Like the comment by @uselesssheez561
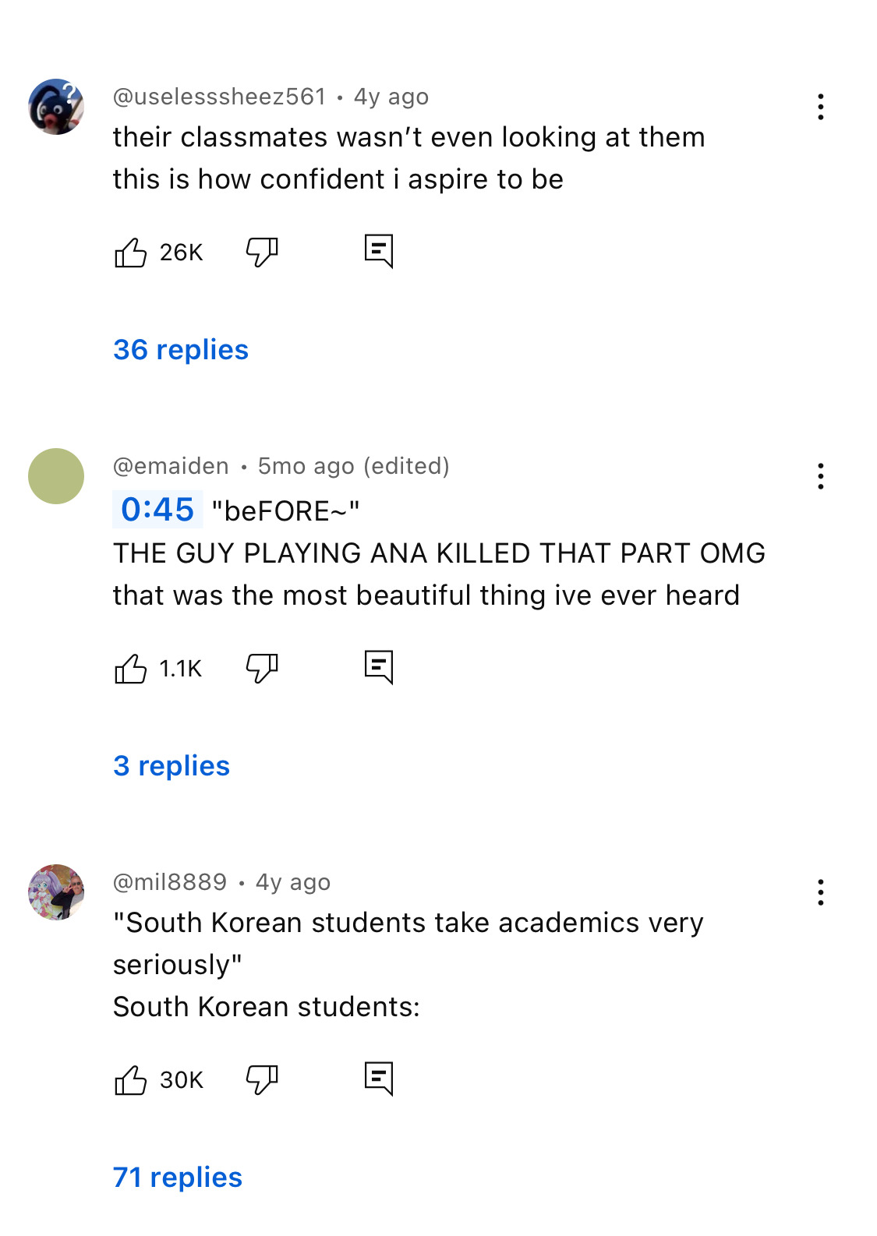877x1236 pixels. [130, 252]
